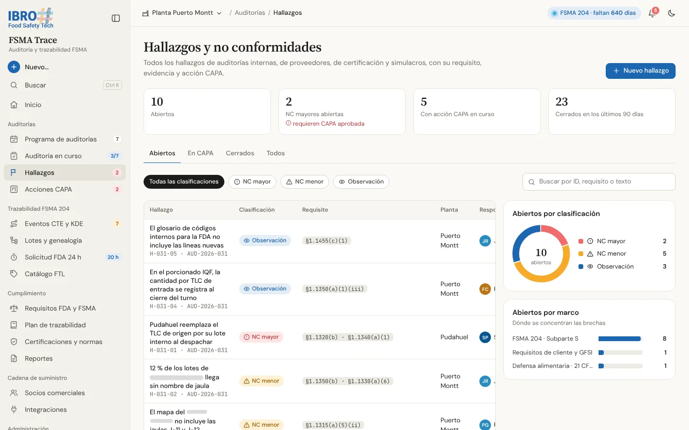Click the search field for ID or requirement

click(599, 182)
